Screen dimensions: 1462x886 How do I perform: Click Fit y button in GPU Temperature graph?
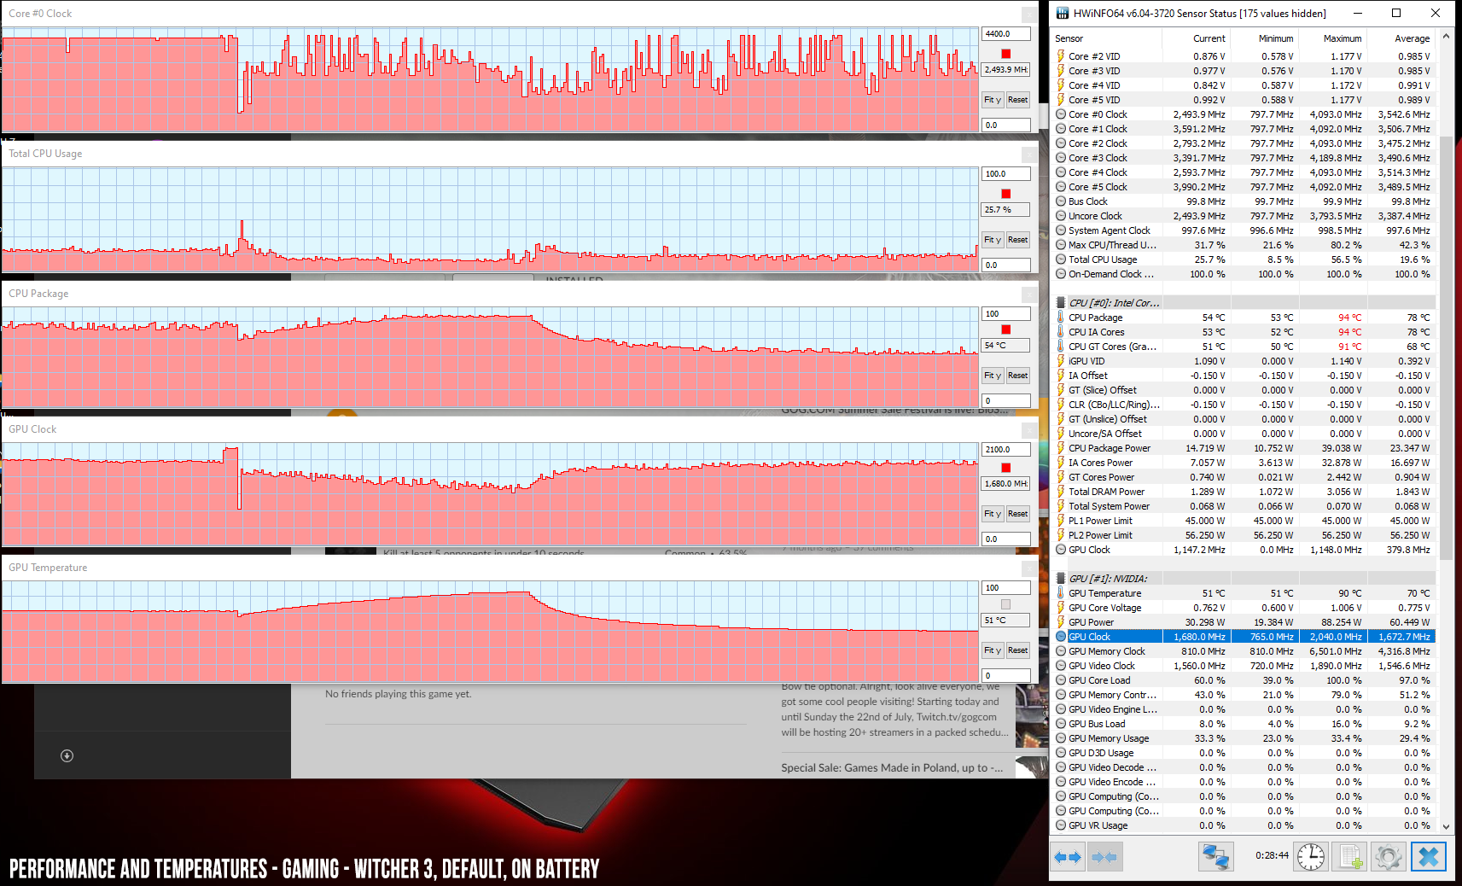[993, 650]
